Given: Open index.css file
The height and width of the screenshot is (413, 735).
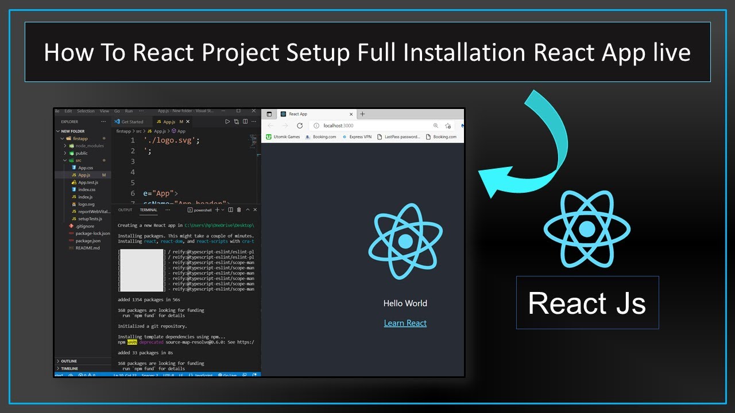Looking at the screenshot, I should [83, 189].
